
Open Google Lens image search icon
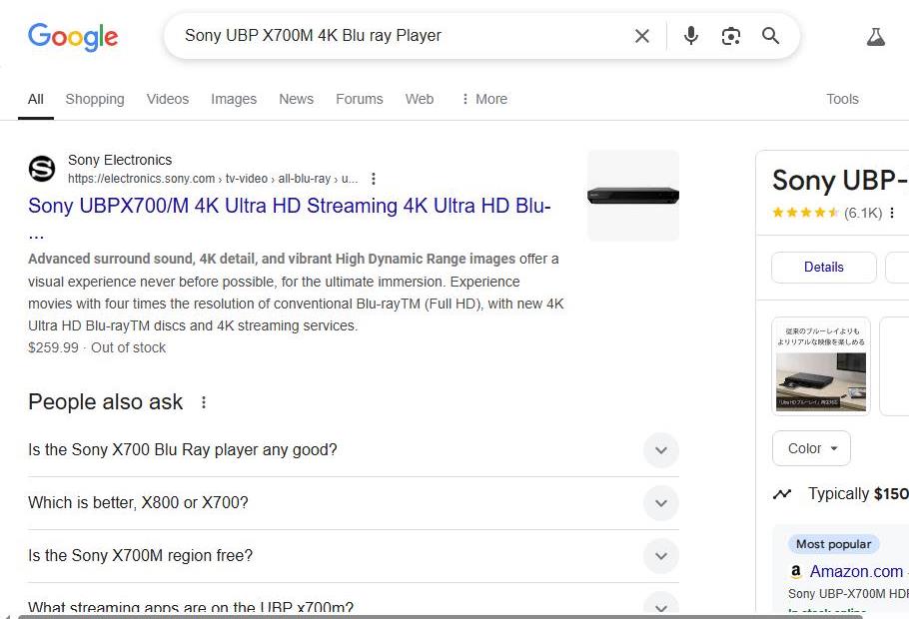(x=730, y=36)
